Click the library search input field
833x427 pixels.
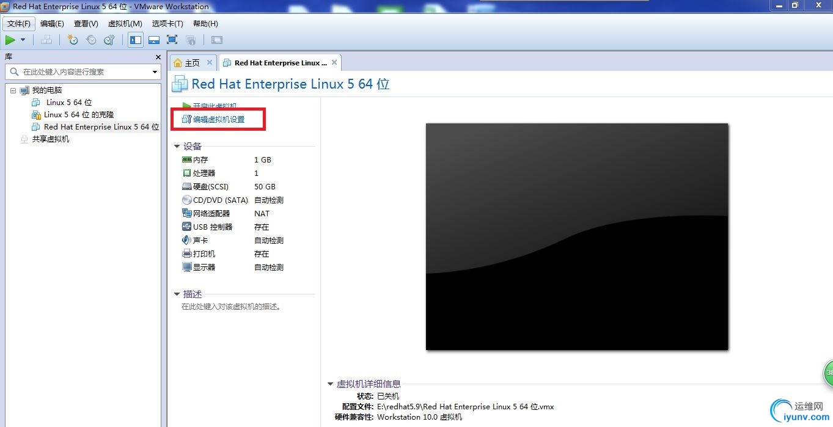78,71
